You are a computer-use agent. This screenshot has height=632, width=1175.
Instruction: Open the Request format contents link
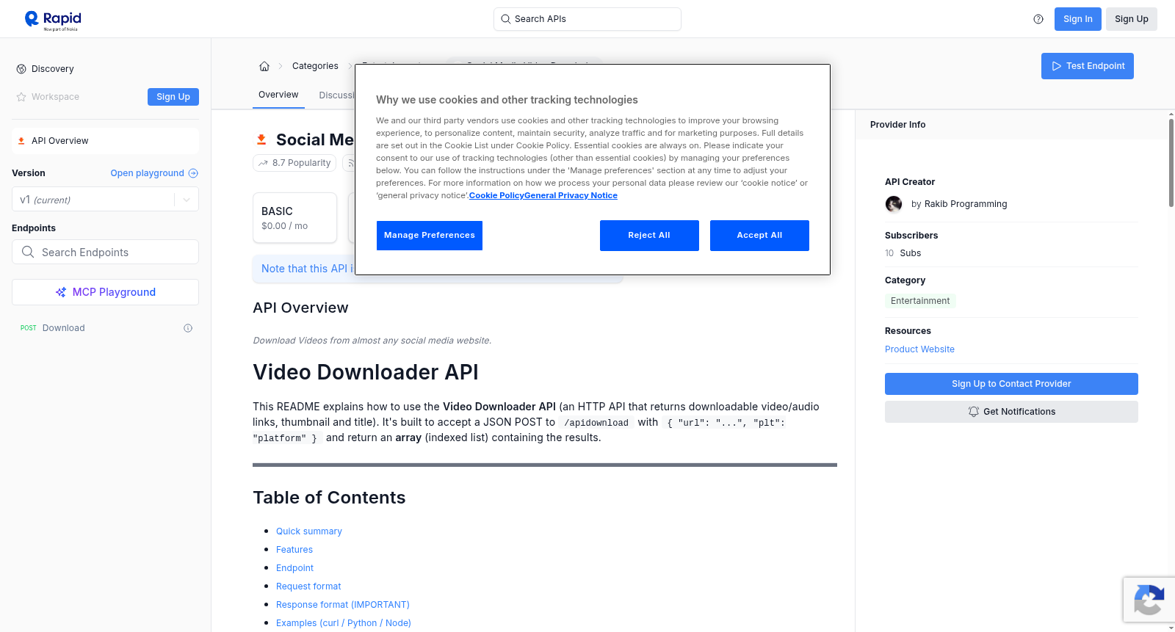pos(308,586)
